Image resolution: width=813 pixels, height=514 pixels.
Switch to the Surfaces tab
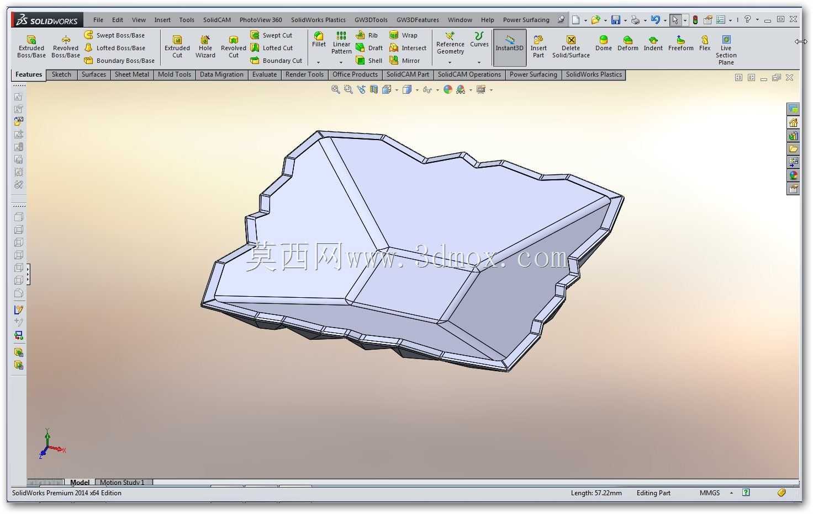94,74
